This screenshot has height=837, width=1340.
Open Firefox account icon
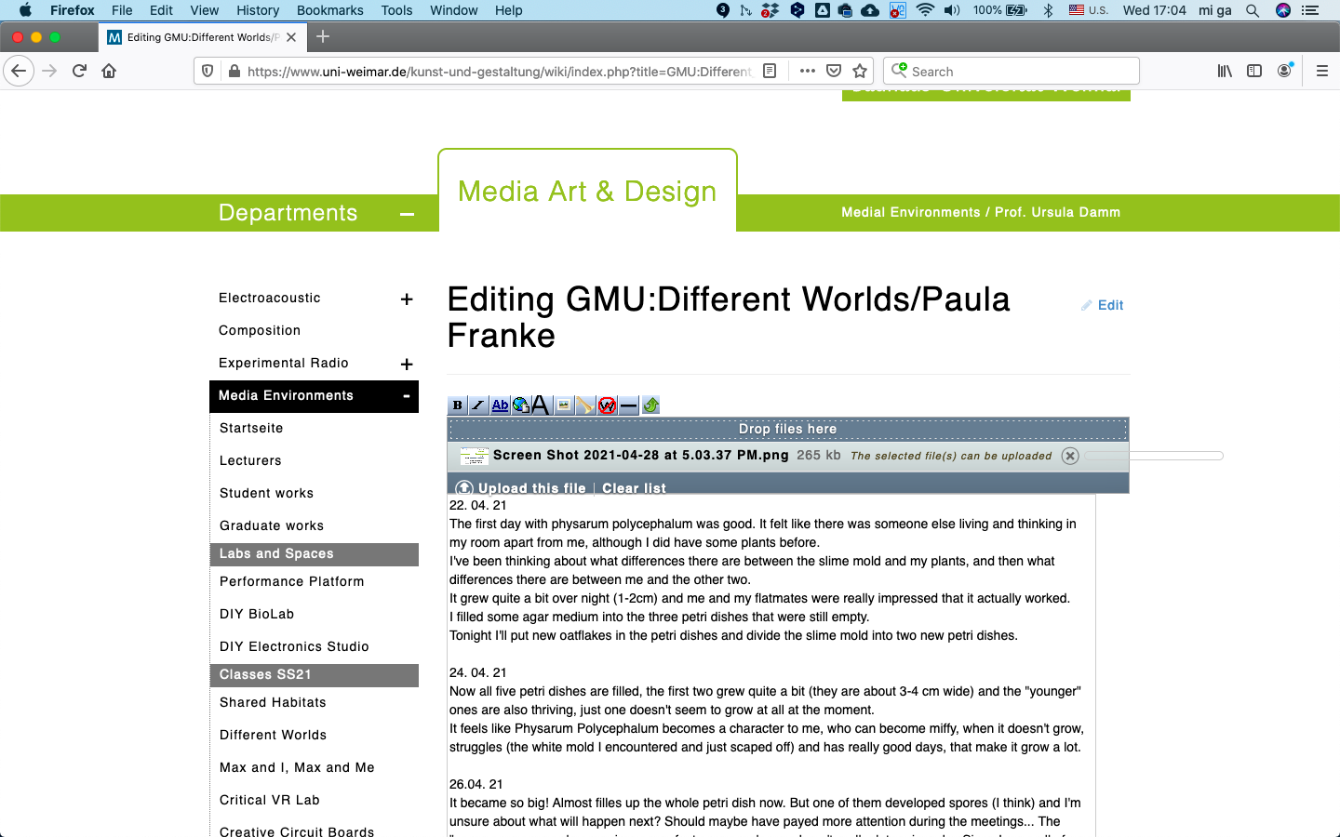pos(1284,71)
